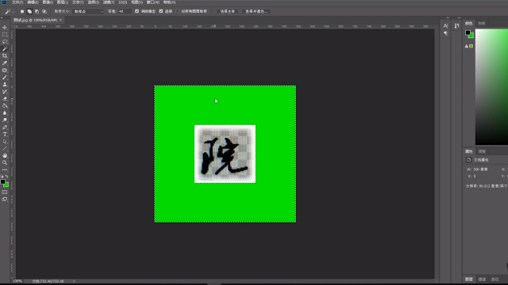Select the Spot Healing Brush tool
The image size is (508, 285).
click(5, 70)
